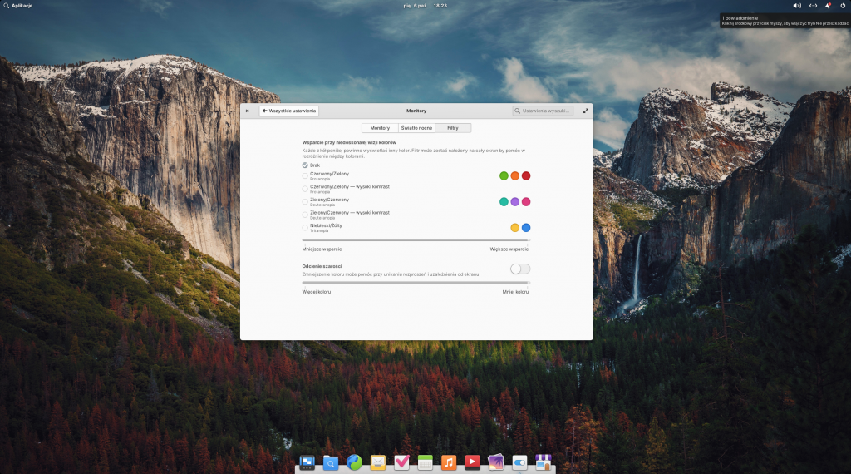Launch the Videos app in dock
The image size is (851, 474).
pos(472,462)
